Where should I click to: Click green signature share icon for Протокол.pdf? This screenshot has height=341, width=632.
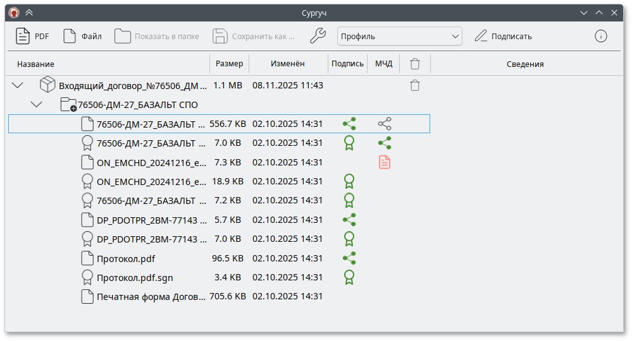coord(349,258)
